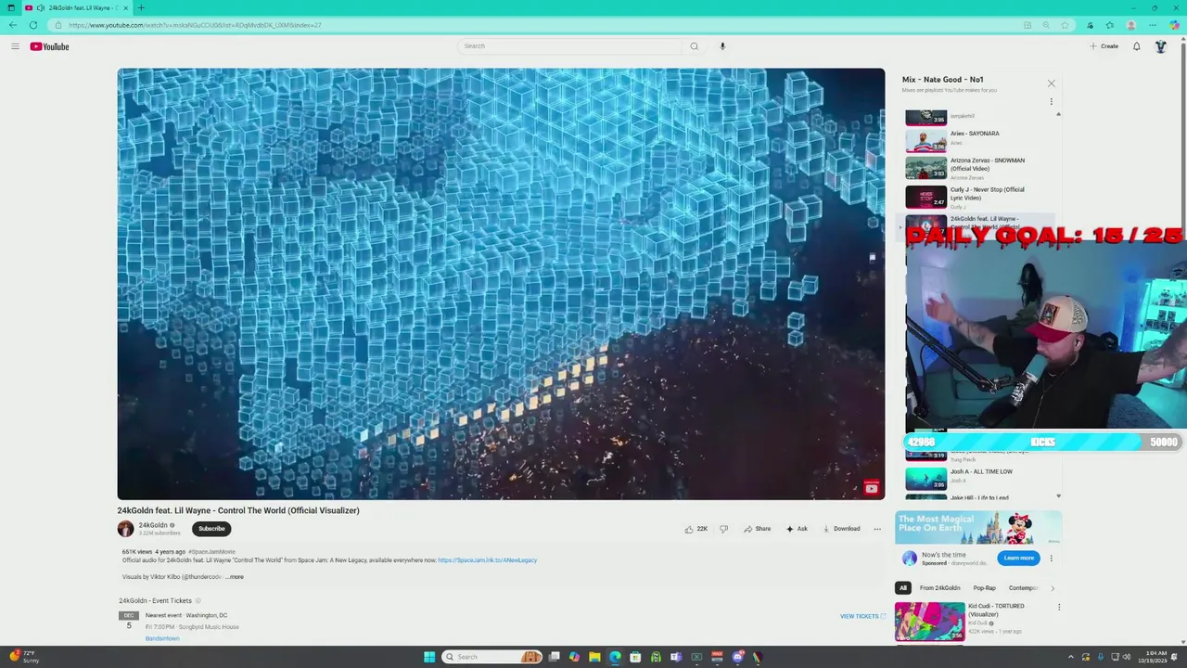Click the #SpaceJamMovie hashtag
Screen dimensions: 1187x668
point(211,552)
